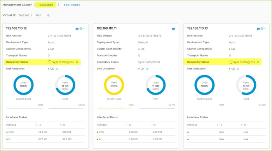Click the 73.8 MB Tx value

click(43, 132)
